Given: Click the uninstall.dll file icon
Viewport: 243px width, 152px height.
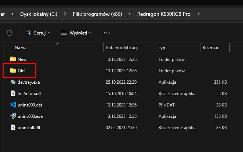Looking at the screenshot, I should pos(13,127).
